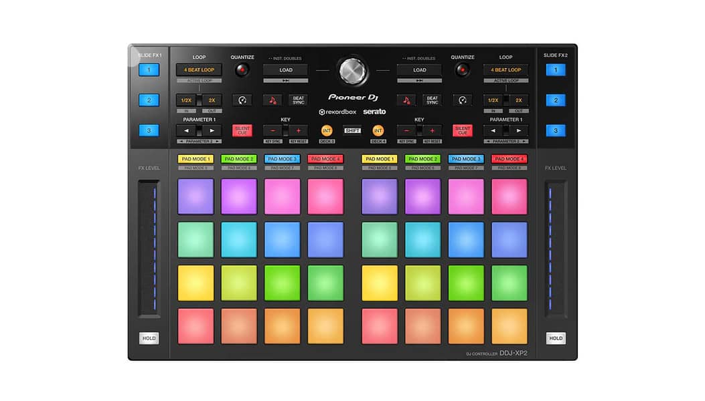Lower the key with right deck minus button

406,131
